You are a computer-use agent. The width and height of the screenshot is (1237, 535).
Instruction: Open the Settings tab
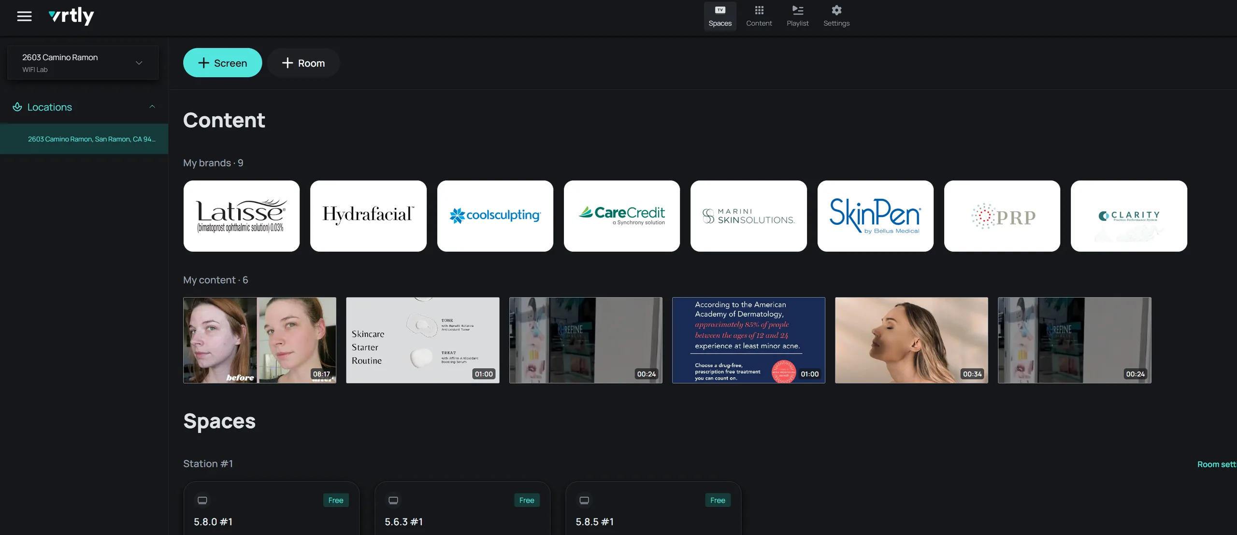(836, 16)
